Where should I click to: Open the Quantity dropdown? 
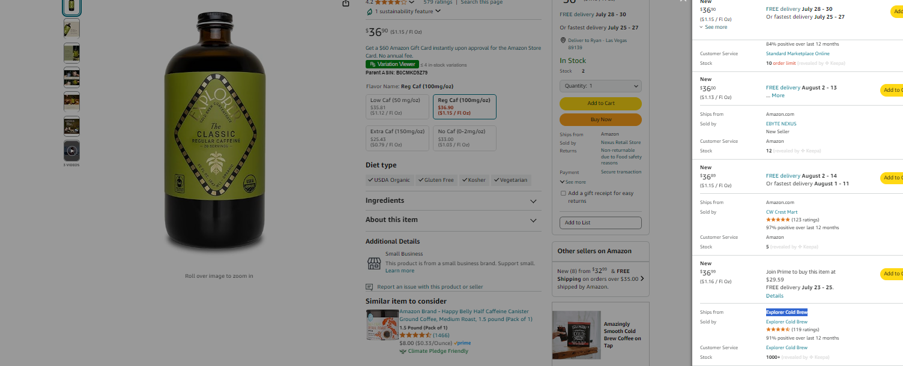[600, 86]
